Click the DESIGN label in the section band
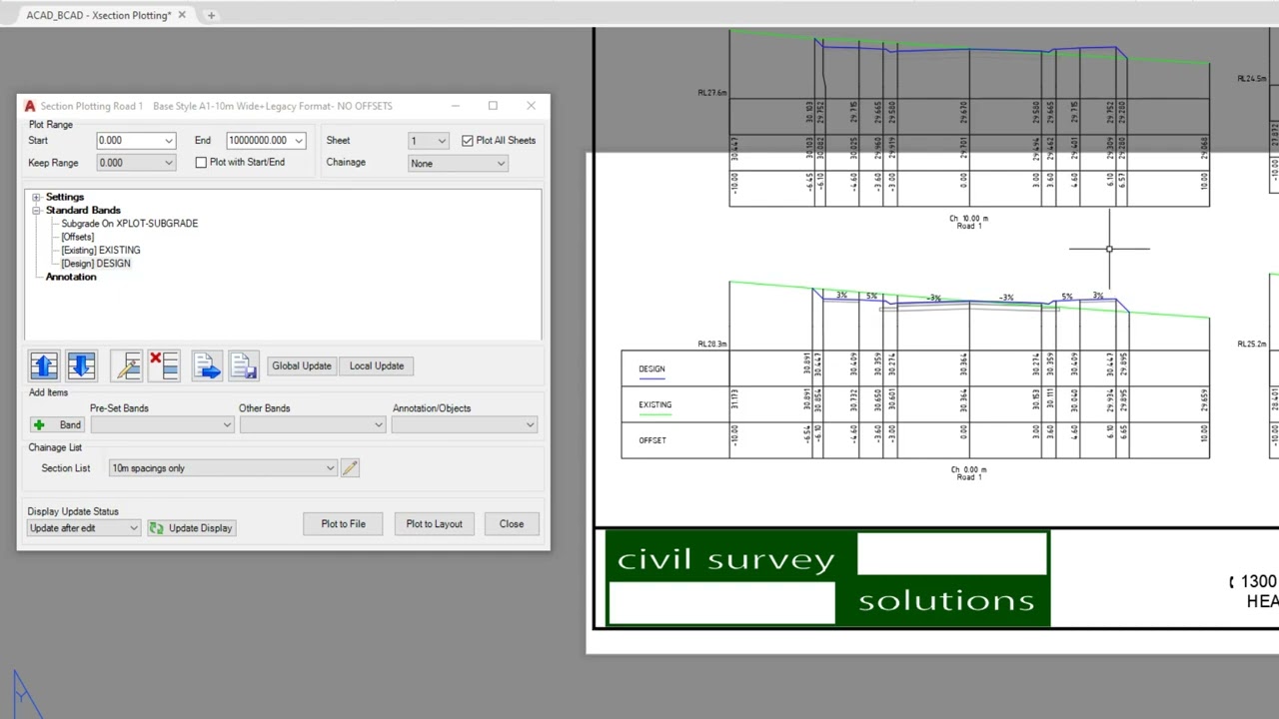Image resolution: width=1279 pixels, height=719 pixels. [651, 368]
